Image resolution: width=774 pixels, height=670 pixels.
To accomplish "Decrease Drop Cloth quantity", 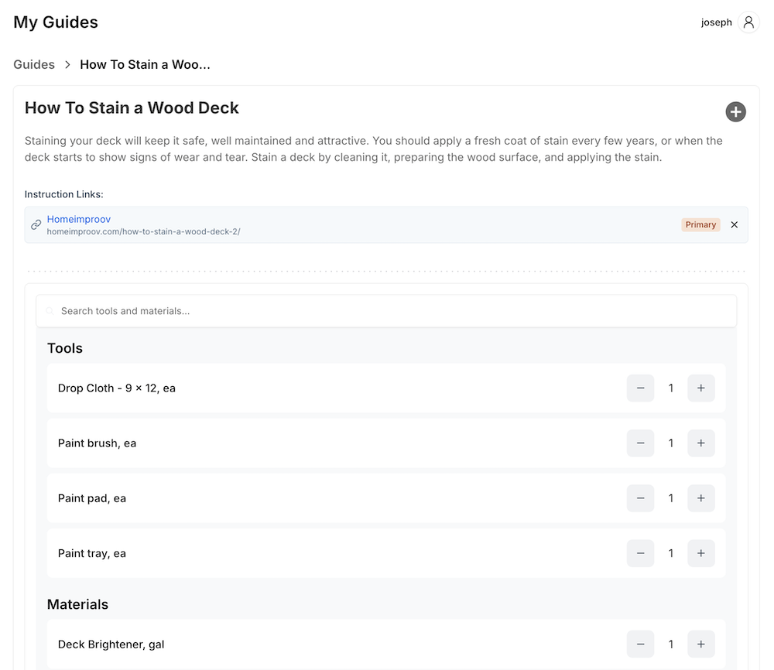I will 641,388.
